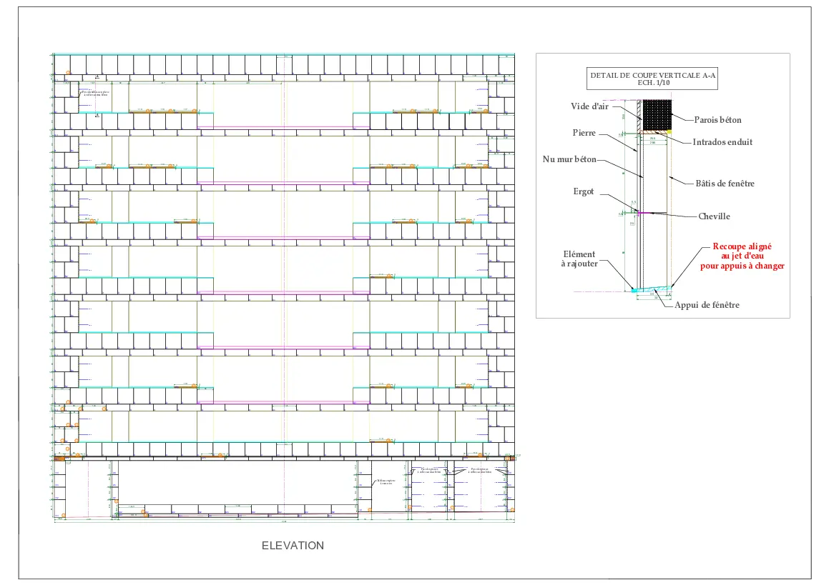The image size is (829, 585).
Task: Click the black hatched concrete block in the detail
Action: pos(657,114)
